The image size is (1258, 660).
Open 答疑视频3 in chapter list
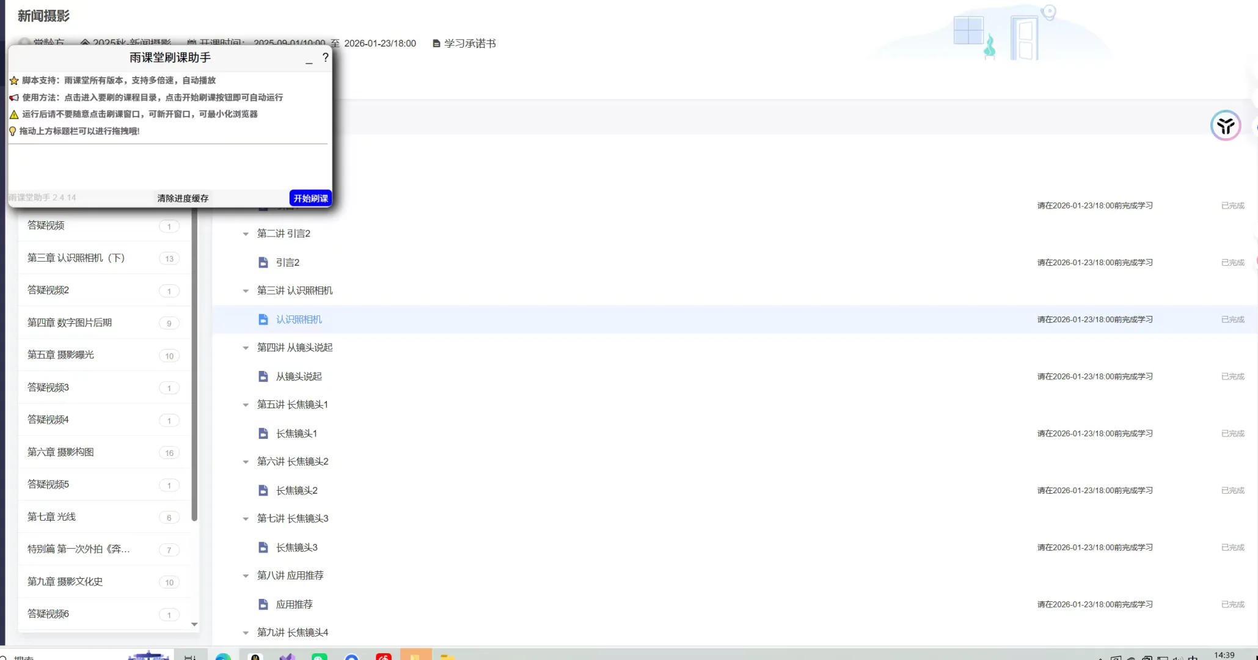(x=48, y=387)
